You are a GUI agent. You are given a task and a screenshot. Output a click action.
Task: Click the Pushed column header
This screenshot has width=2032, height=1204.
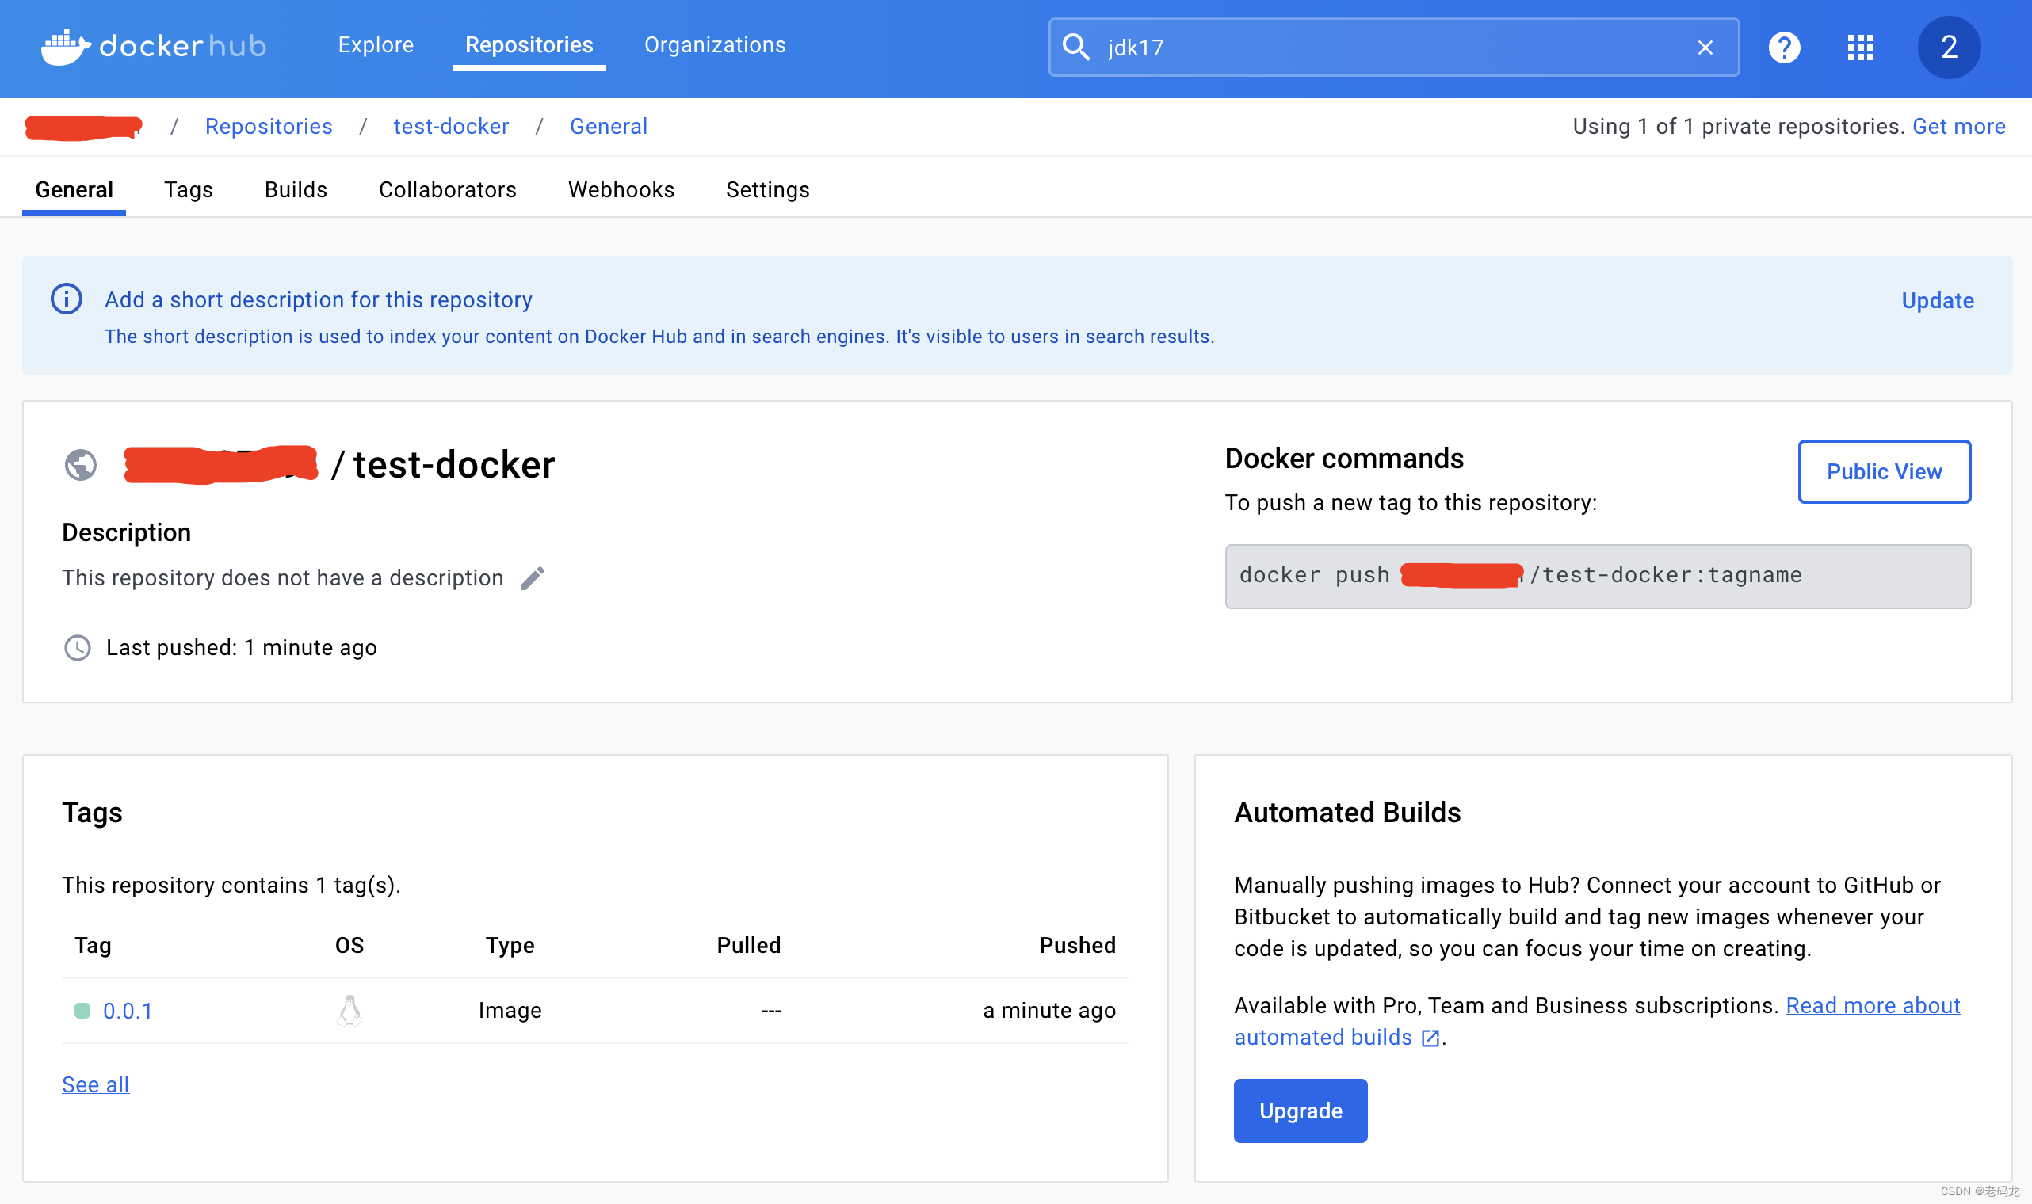pos(1078,945)
